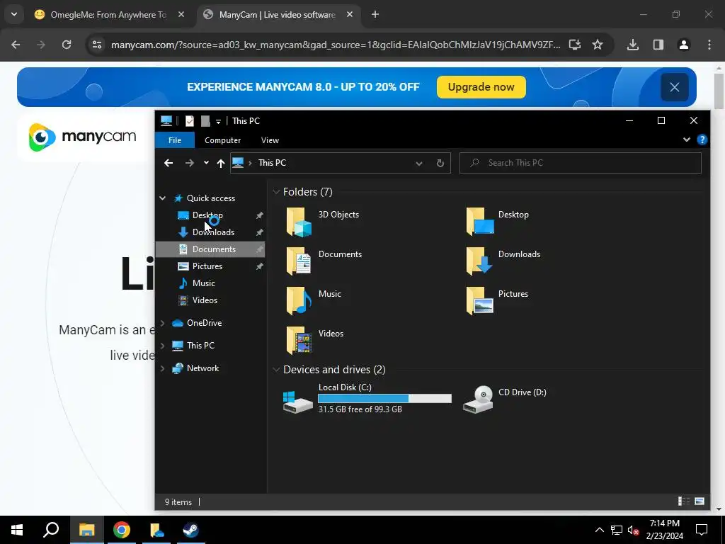Open Chrome downloads icon
The width and height of the screenshot is (725, 544).
[x=633, y=45]
